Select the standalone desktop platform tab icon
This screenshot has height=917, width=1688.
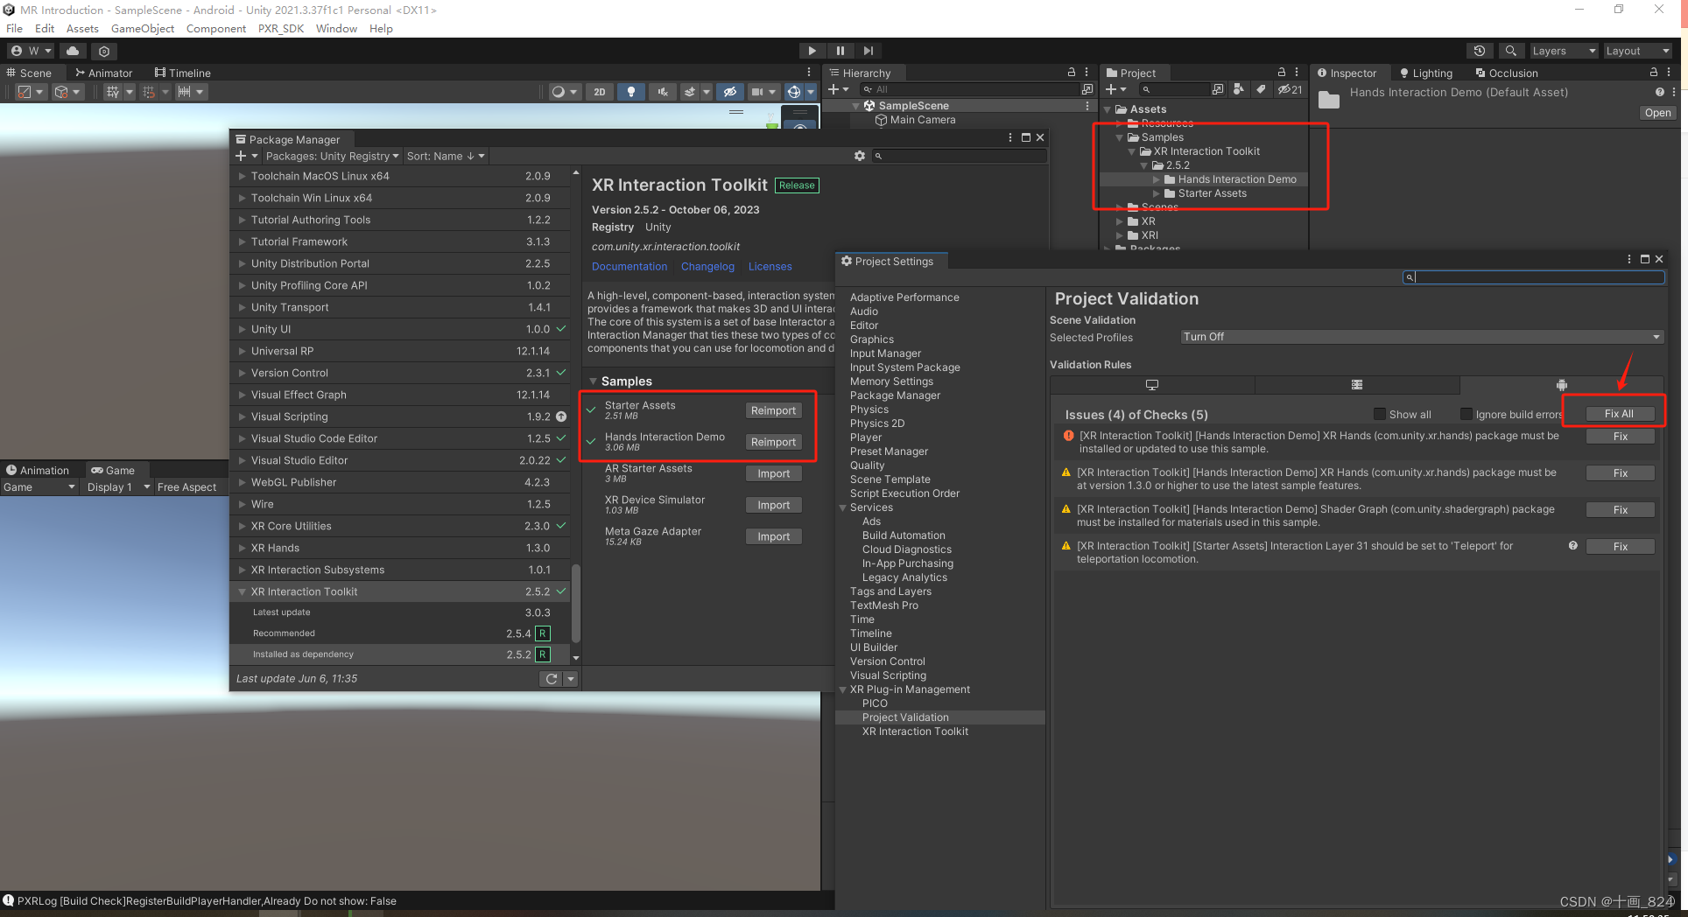point(1152,385)
